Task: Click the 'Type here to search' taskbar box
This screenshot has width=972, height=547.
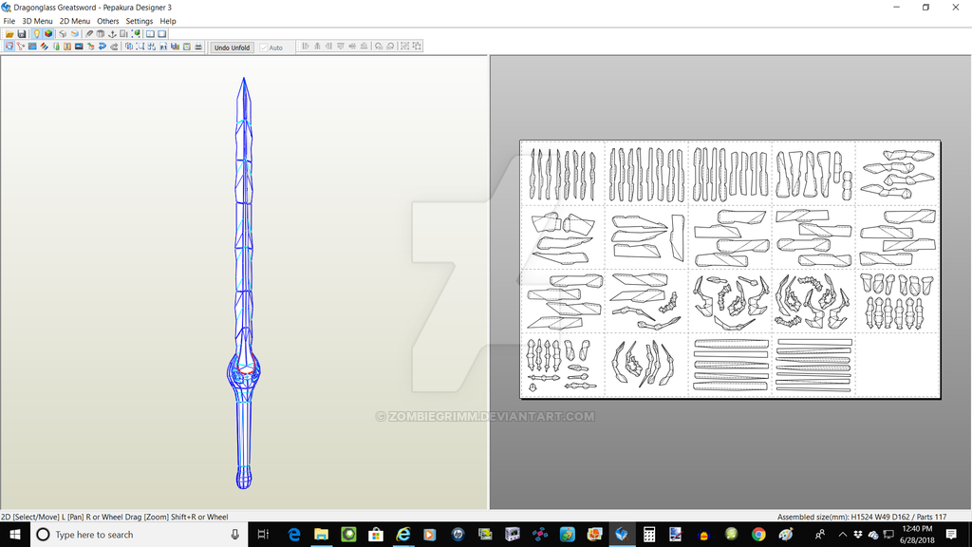Action: tap(139, 535)
